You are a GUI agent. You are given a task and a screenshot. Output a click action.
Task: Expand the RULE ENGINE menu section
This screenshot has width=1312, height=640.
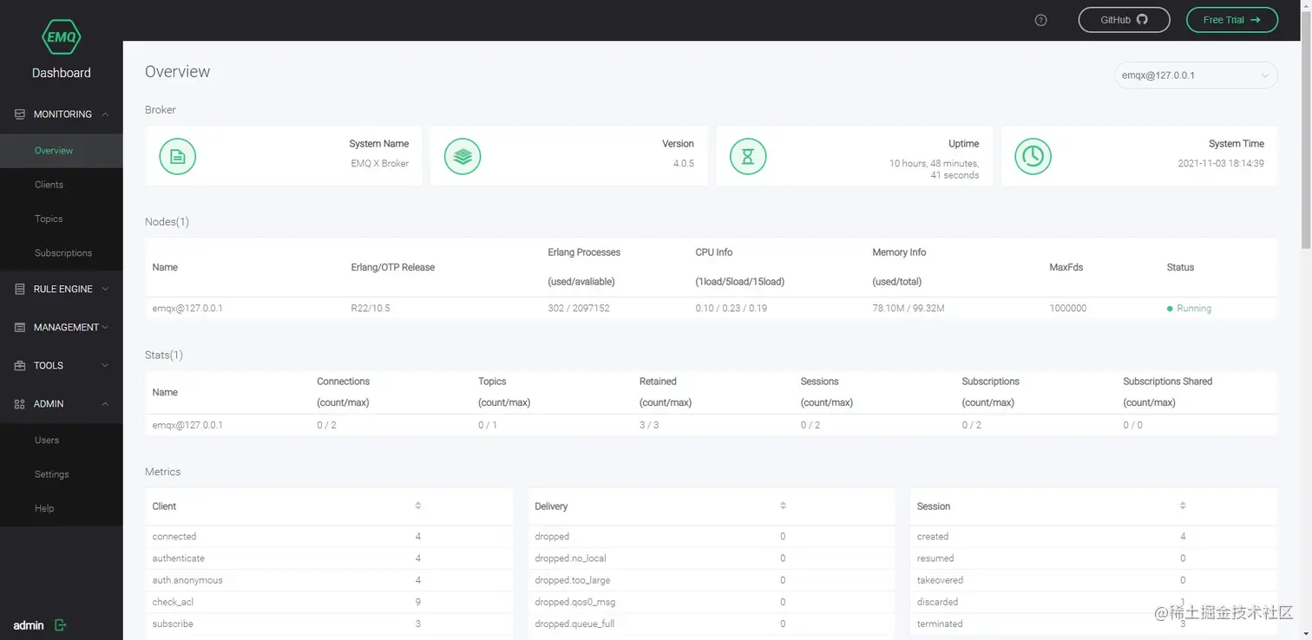click(x=62, y=289)
